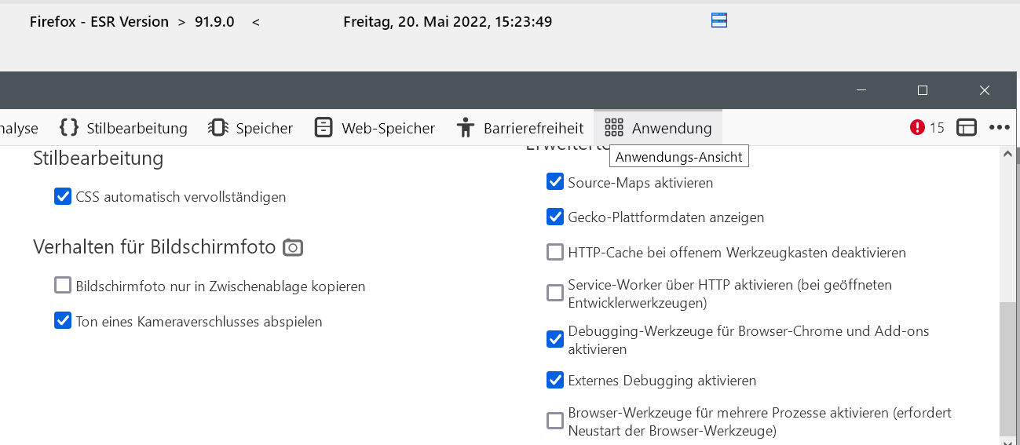Open the three-dot toolbox options menu

pyautogui.click(x=999, y=127)
